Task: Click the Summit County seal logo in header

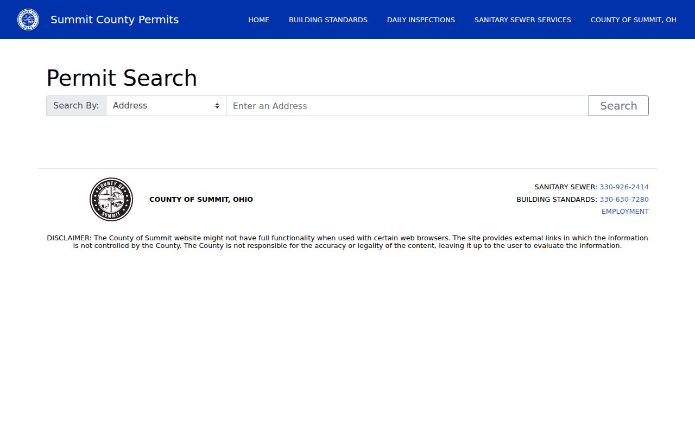Action: tap(28, 20)
